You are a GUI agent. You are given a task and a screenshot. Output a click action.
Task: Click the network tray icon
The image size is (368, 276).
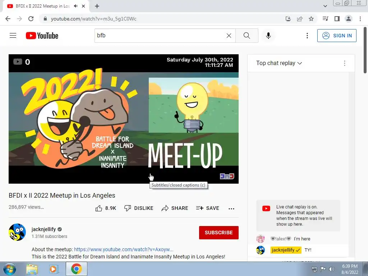(x=314, y=269)
